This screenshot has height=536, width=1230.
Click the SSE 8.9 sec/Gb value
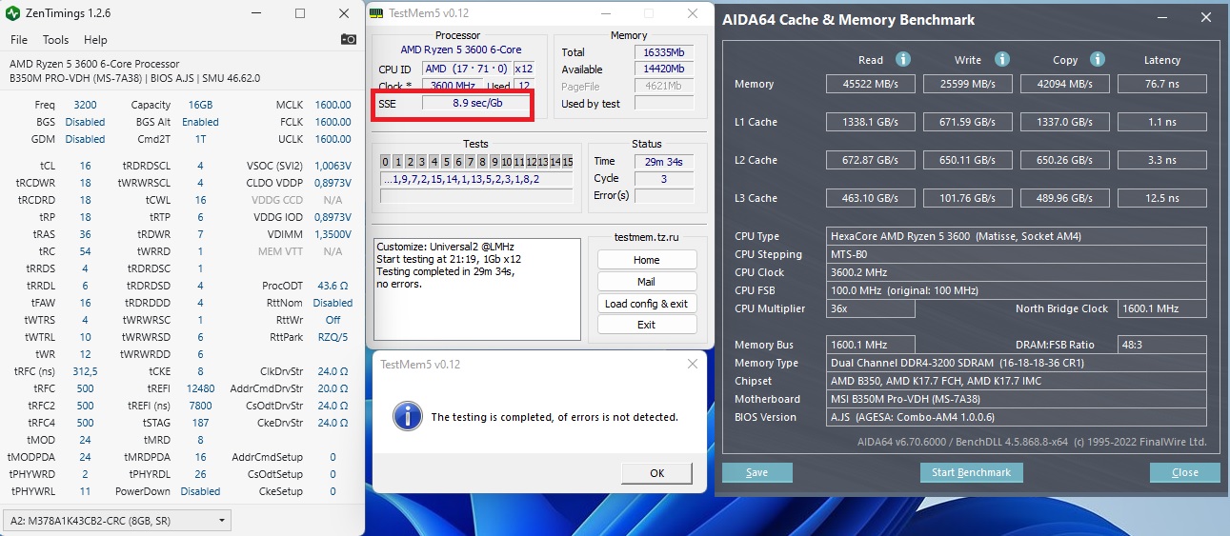[477, 103]
